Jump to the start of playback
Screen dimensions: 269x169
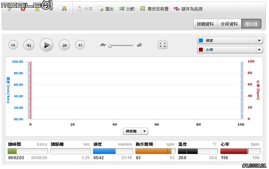pos(13,45)
